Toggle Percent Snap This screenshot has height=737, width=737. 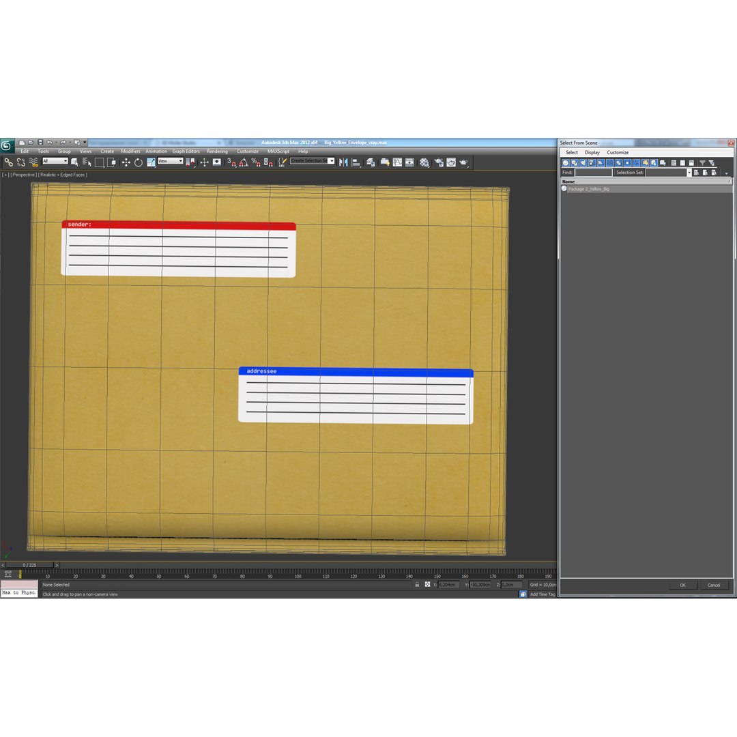click(256, 162)
